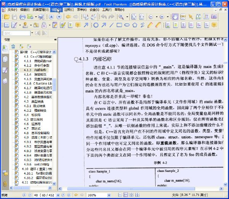Zoom out with the minus button
This screenshot has height=199, width=229.
pyautogui.click(x=151, y=17)
